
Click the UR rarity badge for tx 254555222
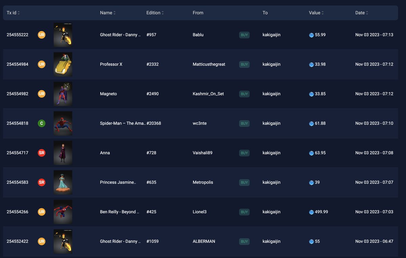(x=42, y=35)
